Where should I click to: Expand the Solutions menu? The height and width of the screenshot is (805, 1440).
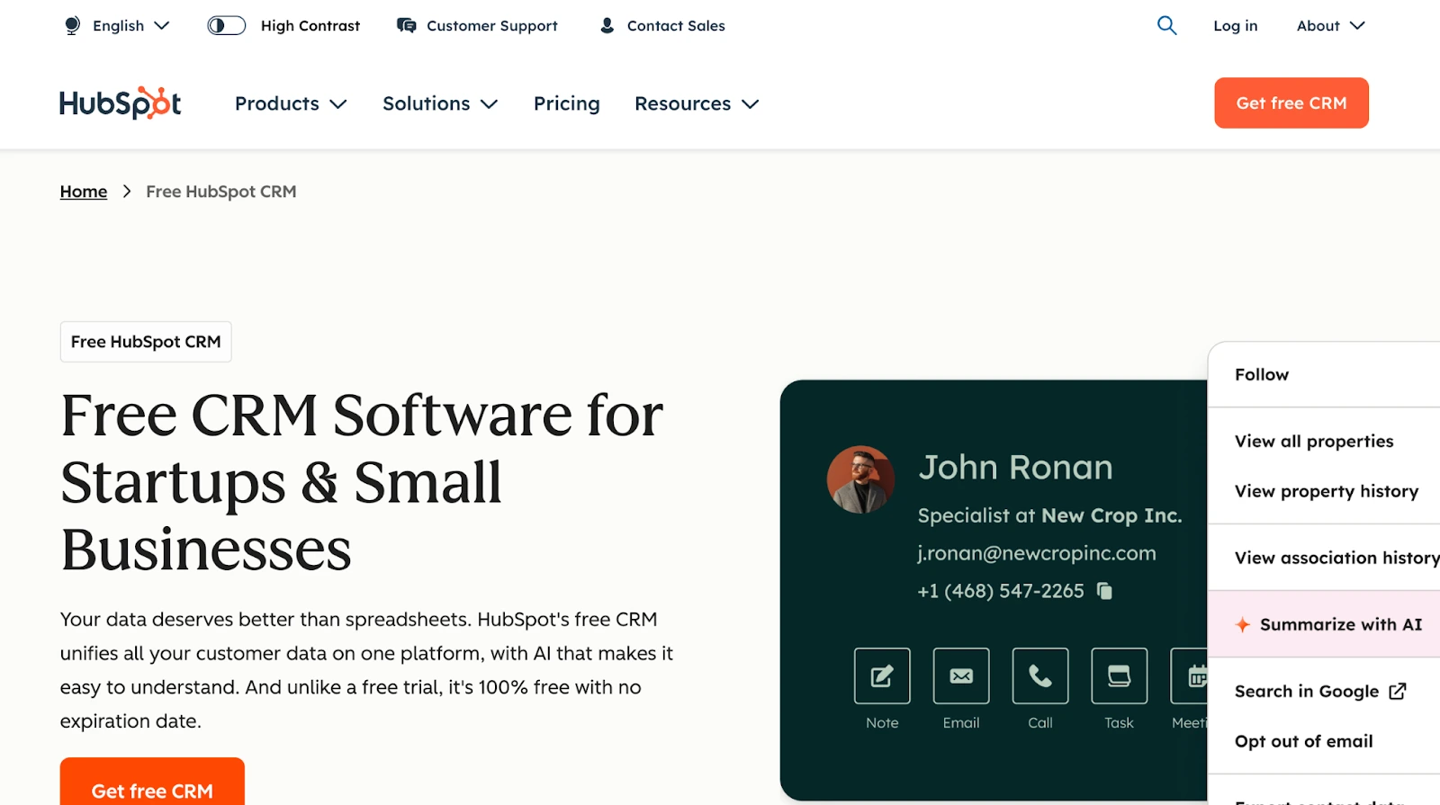(x=440, y=103)
